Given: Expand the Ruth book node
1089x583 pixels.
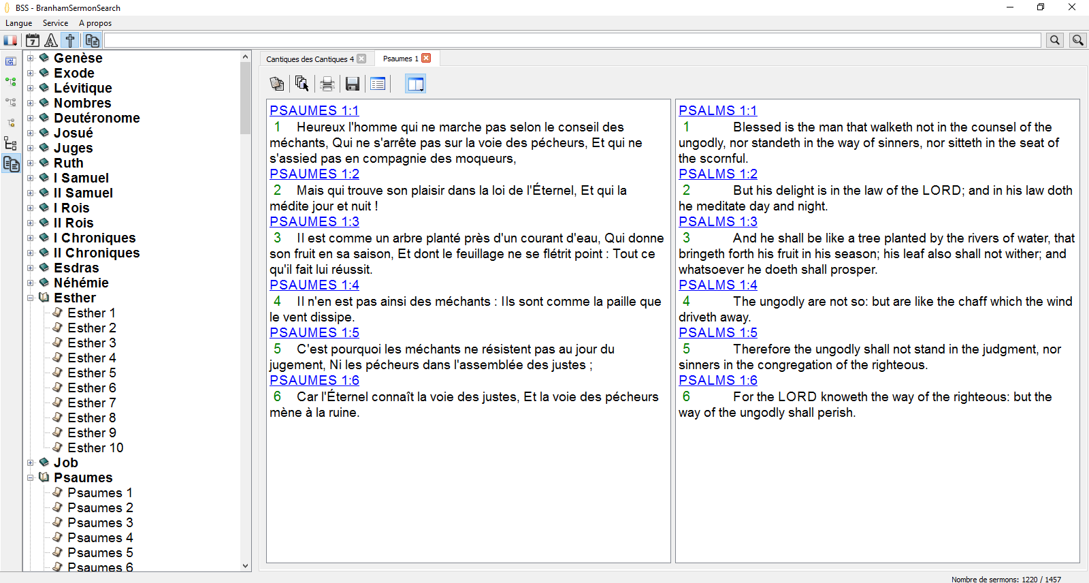Looking at the screenshot, I should 30,163.
